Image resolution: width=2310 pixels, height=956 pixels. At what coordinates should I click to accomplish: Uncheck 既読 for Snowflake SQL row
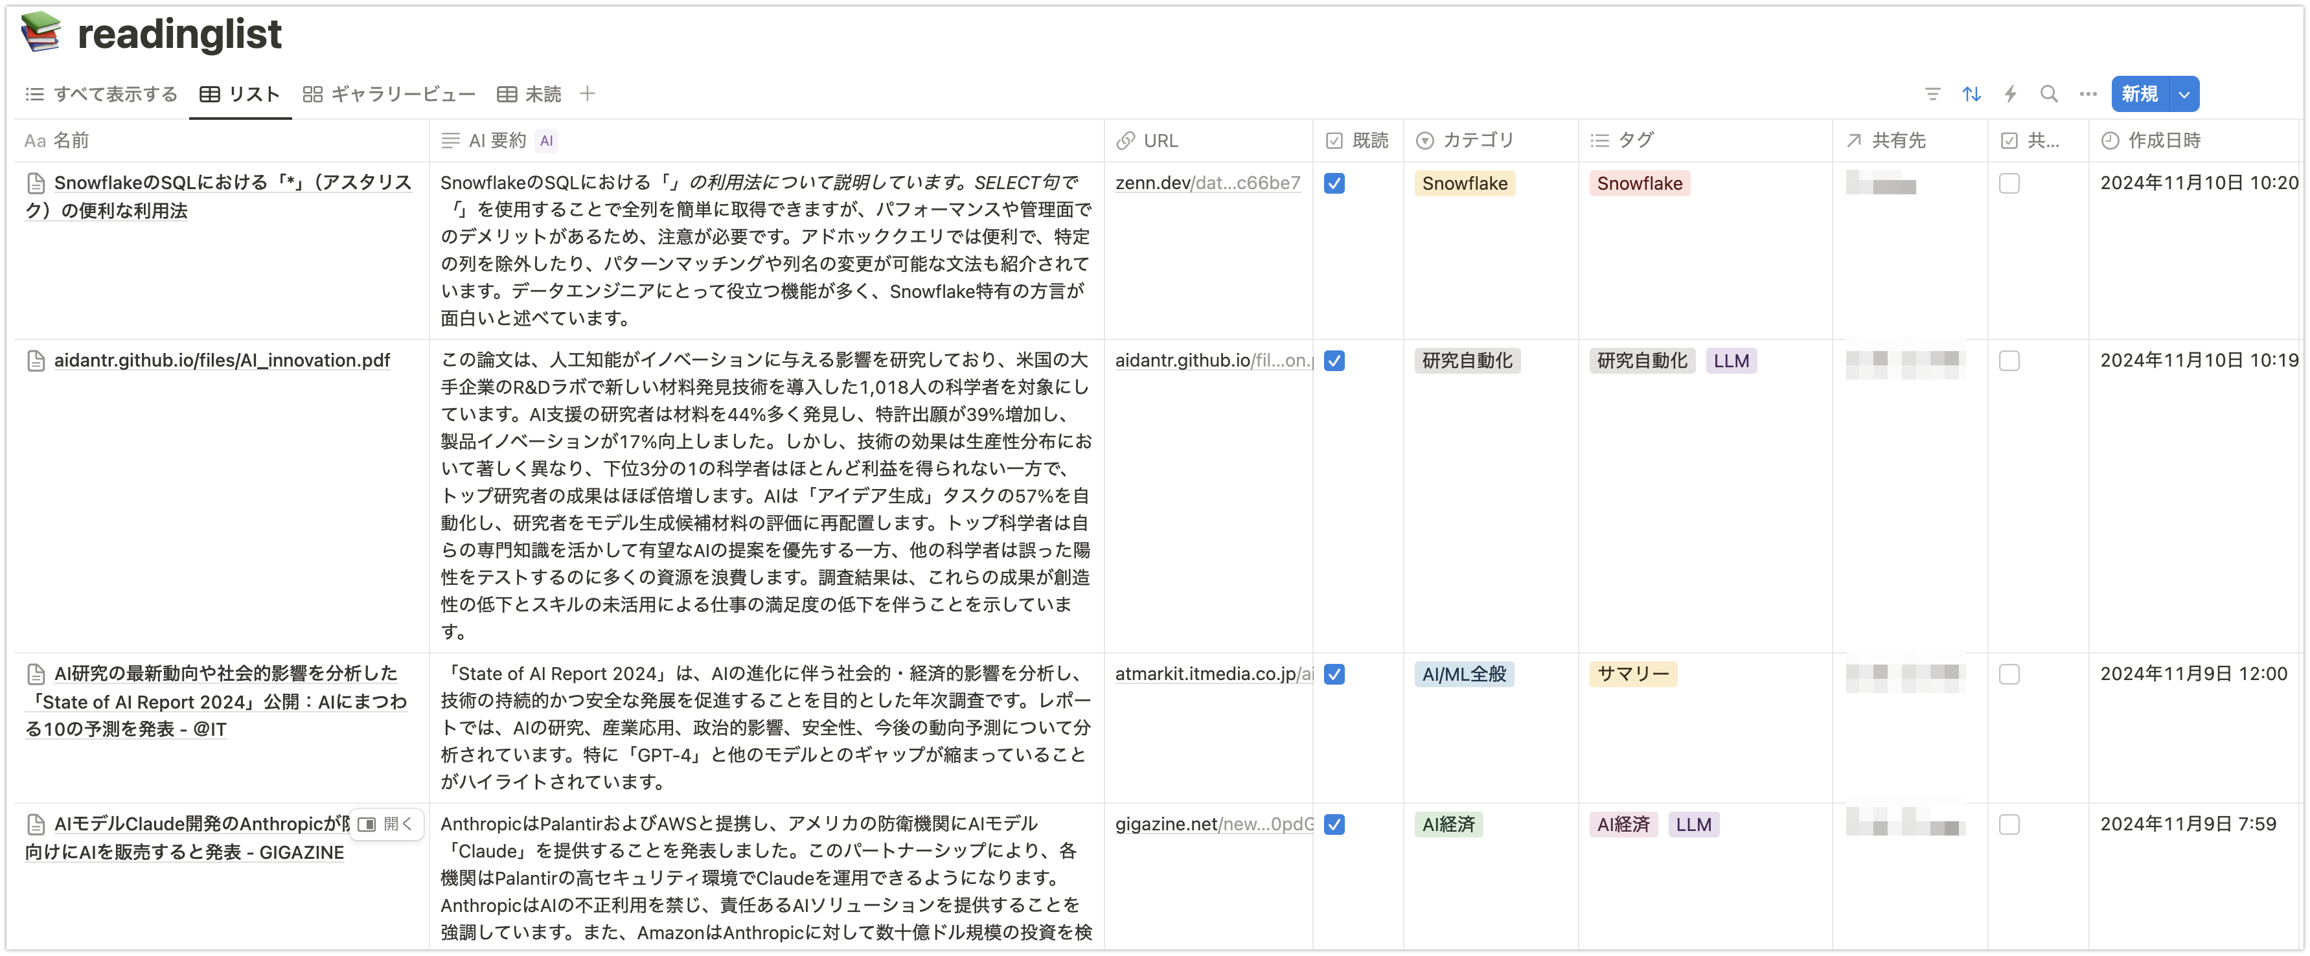click(1334, 183)
